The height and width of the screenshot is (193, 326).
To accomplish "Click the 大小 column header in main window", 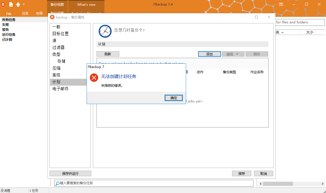I will pos(309,32).
